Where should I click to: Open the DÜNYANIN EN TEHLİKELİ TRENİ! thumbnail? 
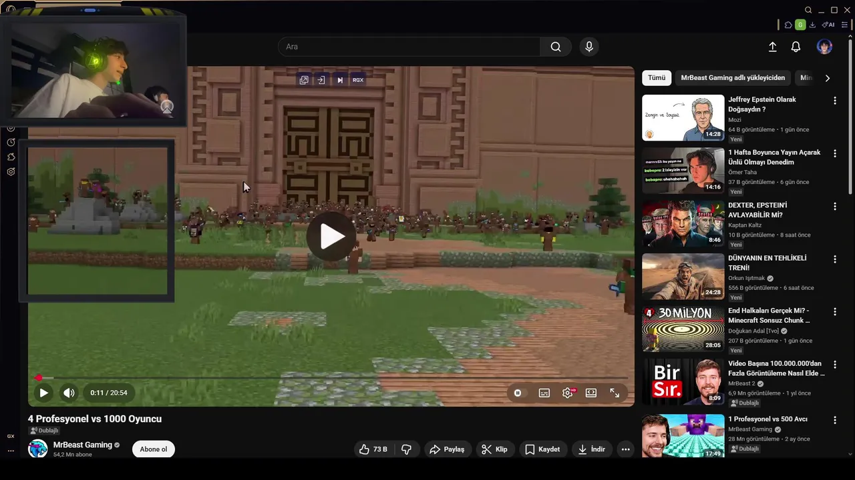tap(683, 276)
